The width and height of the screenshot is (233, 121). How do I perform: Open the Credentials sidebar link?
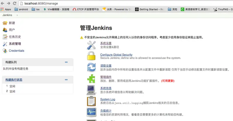(x=17, y=51)
